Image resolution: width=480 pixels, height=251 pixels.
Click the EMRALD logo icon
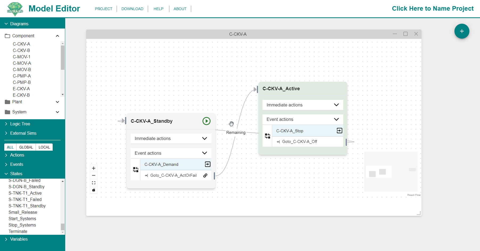(x=15, y=9)
